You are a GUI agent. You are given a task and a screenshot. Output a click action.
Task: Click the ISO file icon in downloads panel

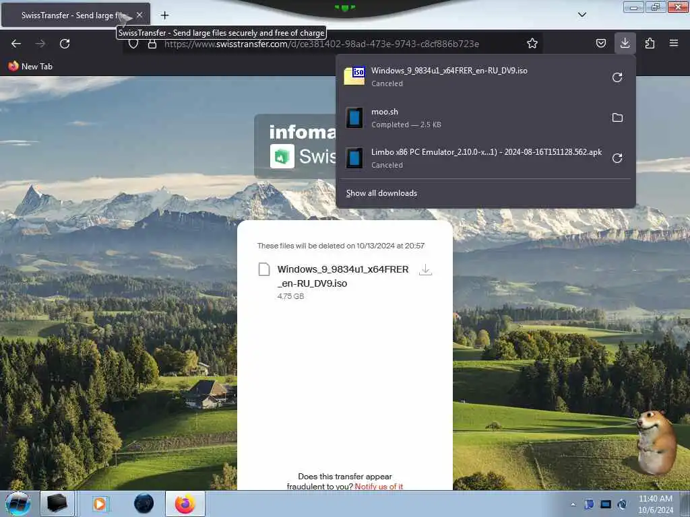point(354,76)
